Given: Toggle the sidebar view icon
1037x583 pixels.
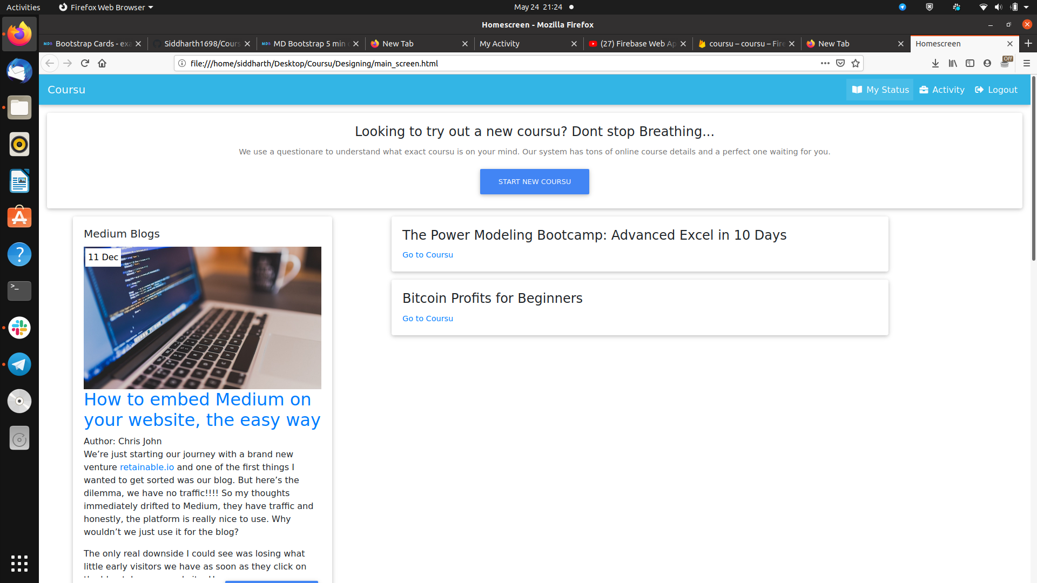Looking at the screenshot, I should [x=970, y=63].
